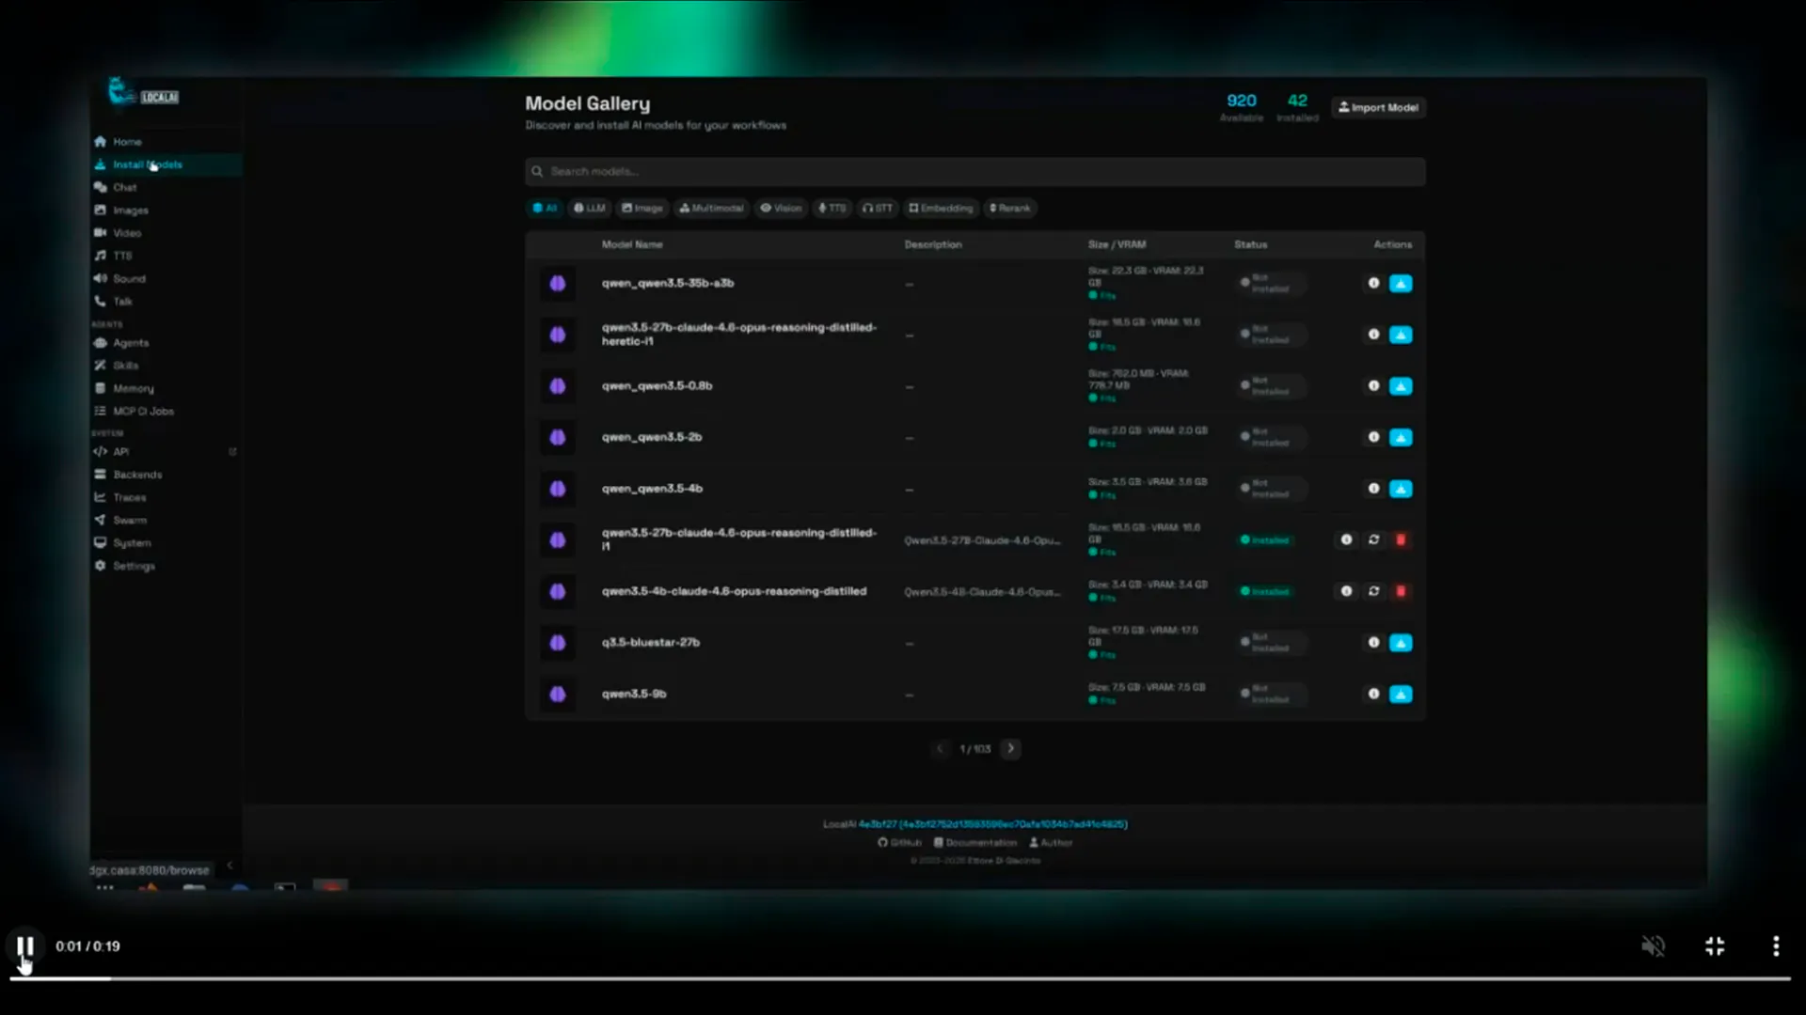The width and height of the screenshot is (1806, 1015).
Task: Go to the previous gallery page
Action: coord(940,749)
